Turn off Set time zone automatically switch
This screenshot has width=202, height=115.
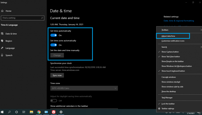54,45
